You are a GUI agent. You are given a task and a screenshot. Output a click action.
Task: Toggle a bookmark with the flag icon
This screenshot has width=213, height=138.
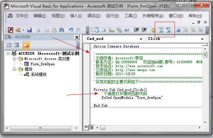click(x=178, y=30)
